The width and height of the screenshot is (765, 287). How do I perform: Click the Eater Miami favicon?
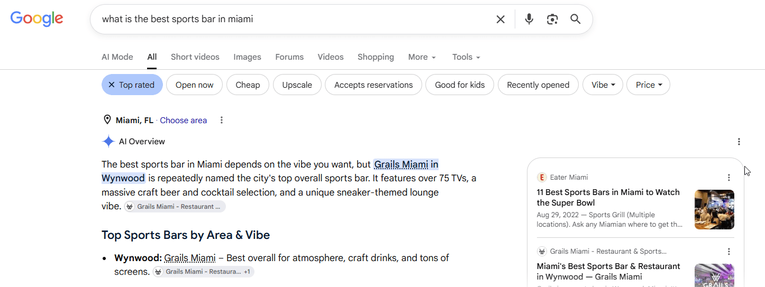click(542, 178)
